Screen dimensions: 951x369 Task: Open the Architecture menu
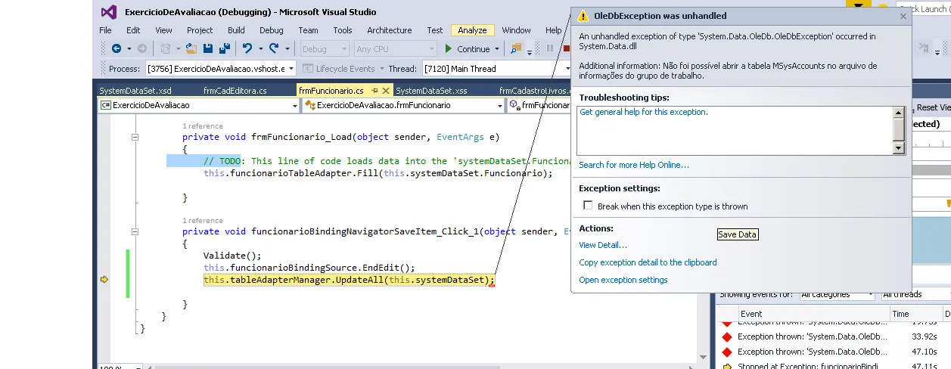pyautogui.click(x=389, y=30)
